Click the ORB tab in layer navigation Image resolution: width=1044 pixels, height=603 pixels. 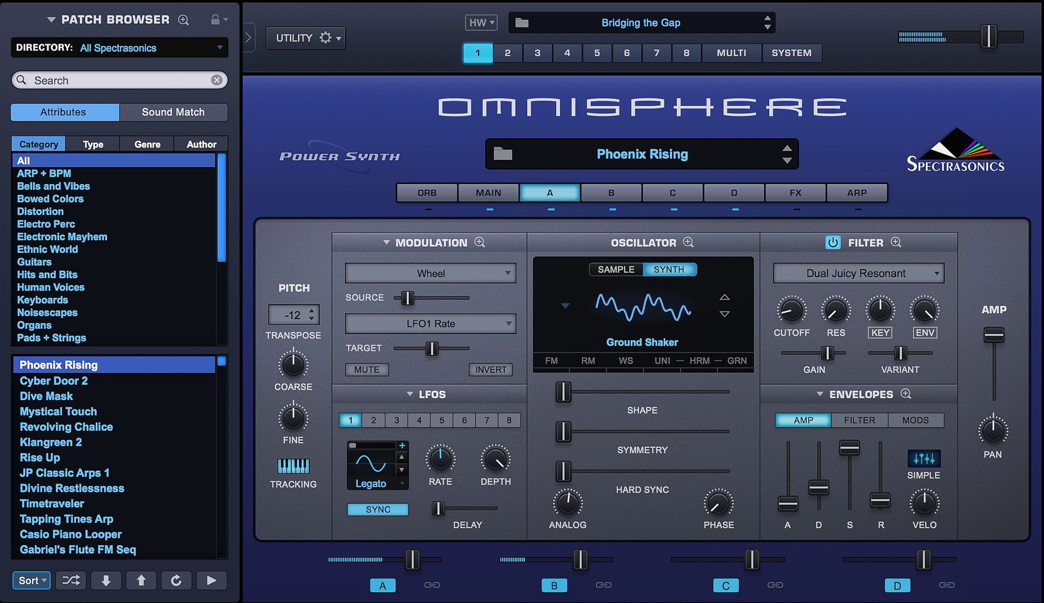click(427, 192)
